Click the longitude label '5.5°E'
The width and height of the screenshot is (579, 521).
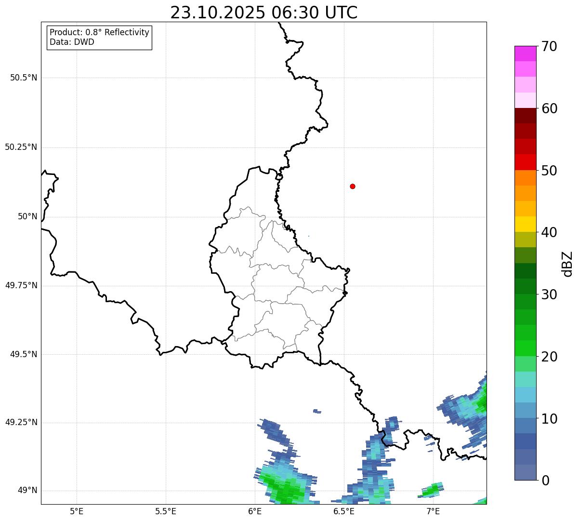pyautogui.click(x=166, y=511)
